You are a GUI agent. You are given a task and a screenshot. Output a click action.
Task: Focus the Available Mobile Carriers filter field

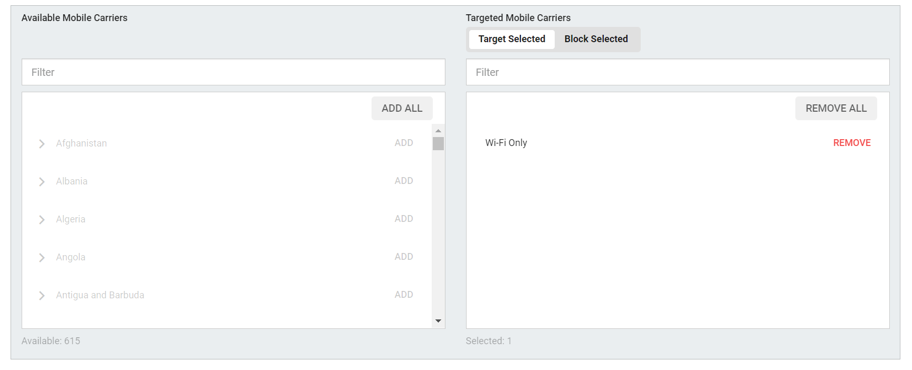tap(233, 72)
